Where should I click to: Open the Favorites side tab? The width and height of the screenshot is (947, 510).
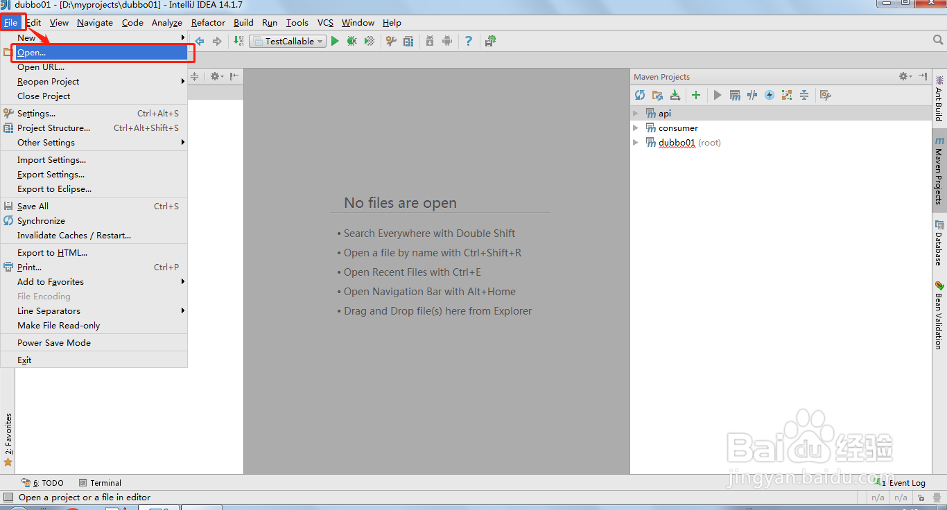8,440
